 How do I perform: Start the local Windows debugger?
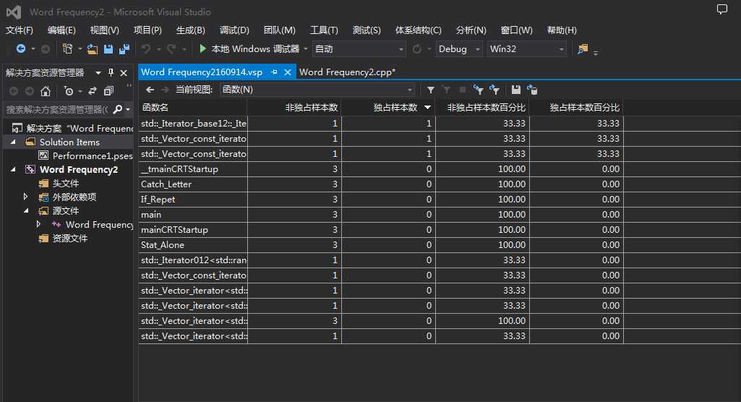pyautogui.click(x=249, y=48)
